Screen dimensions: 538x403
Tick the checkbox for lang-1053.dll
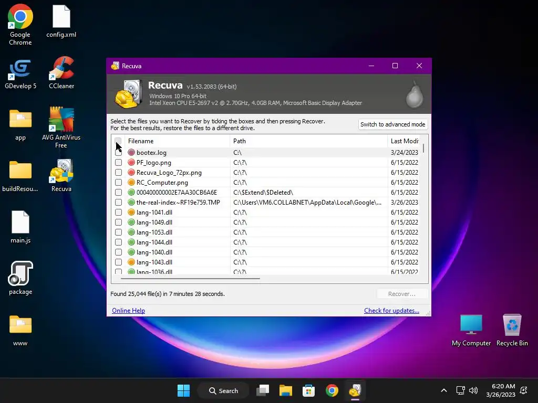click(x=118, y=232)
